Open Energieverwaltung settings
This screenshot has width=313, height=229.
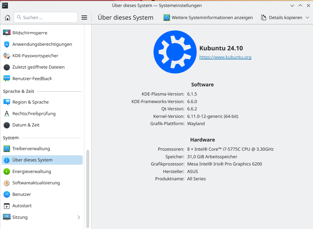(42, 172)
